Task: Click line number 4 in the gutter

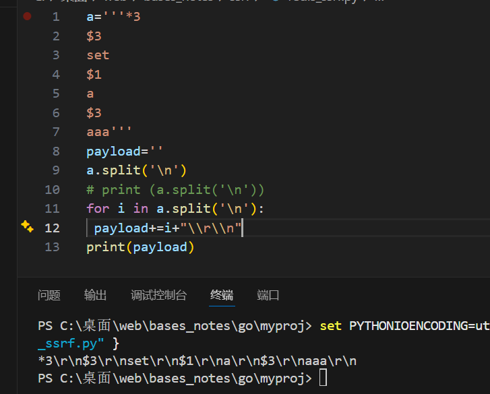Action: click(56, 75)
